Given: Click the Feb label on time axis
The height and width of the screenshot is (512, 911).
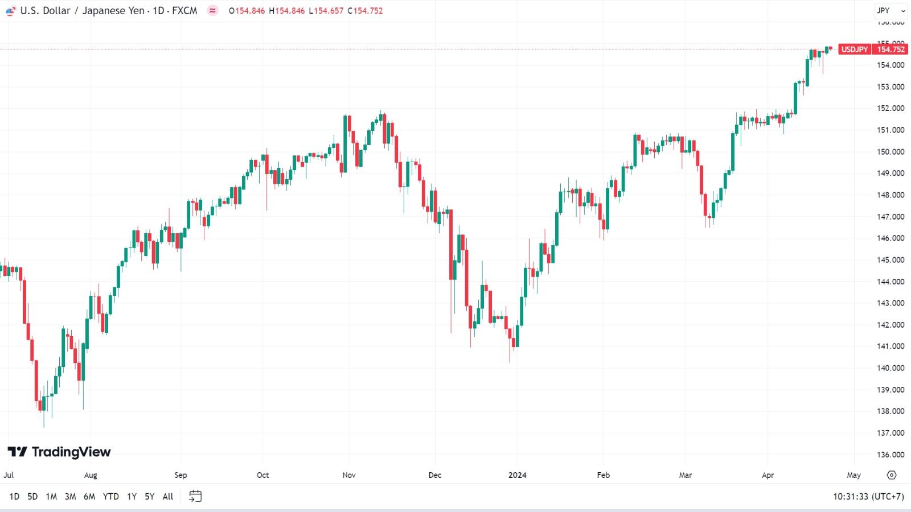Looking at the screenshot, I should coord(604,475).
